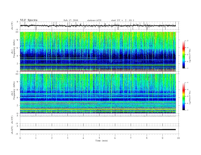Click the "ch.3(V)" axis label
This screenshot has height=155, width=201.
click(x=12, y=120)
